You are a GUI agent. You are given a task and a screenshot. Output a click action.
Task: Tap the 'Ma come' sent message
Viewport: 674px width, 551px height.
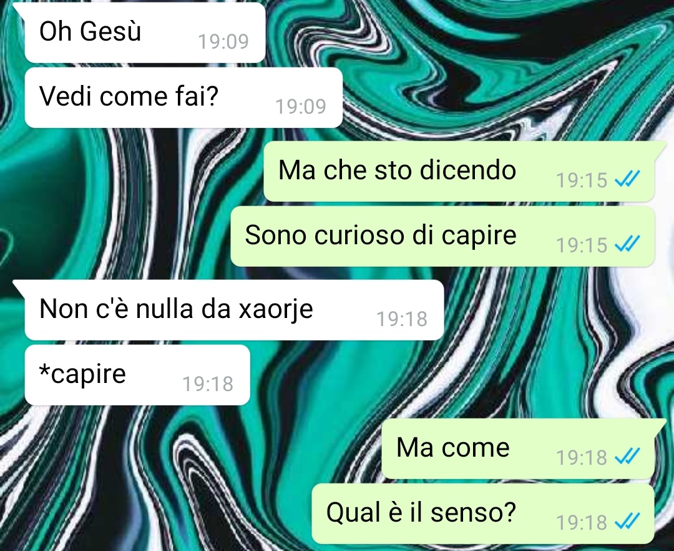click(x=518, y=449)
